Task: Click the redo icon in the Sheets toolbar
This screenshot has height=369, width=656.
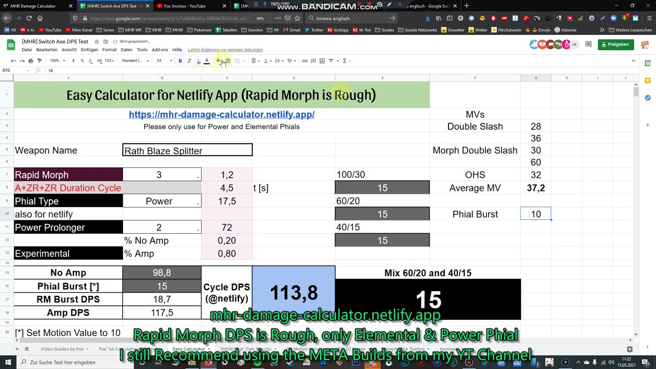Action: click(22, 61)
